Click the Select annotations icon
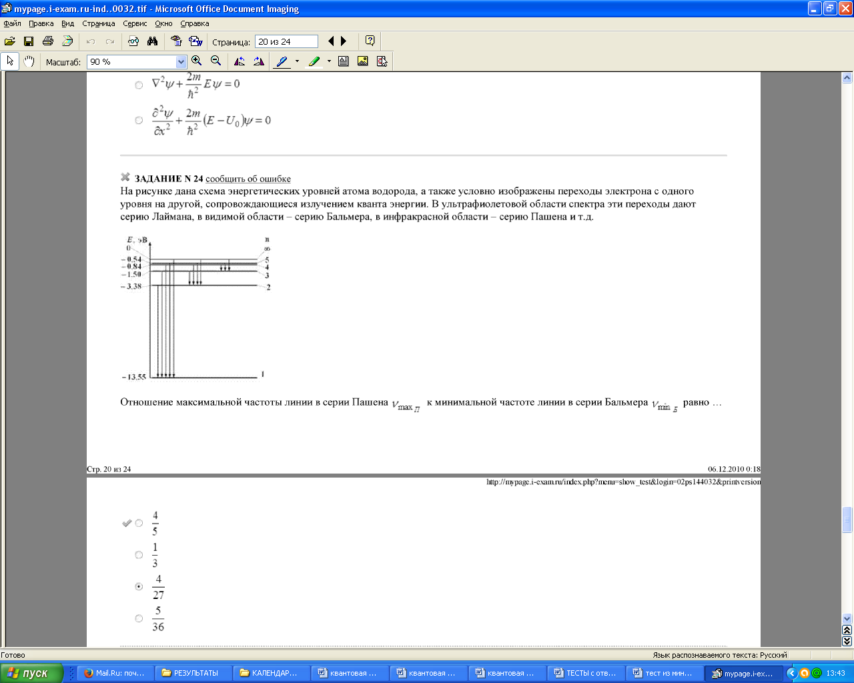Screen dimensions: 854x683 382,61
